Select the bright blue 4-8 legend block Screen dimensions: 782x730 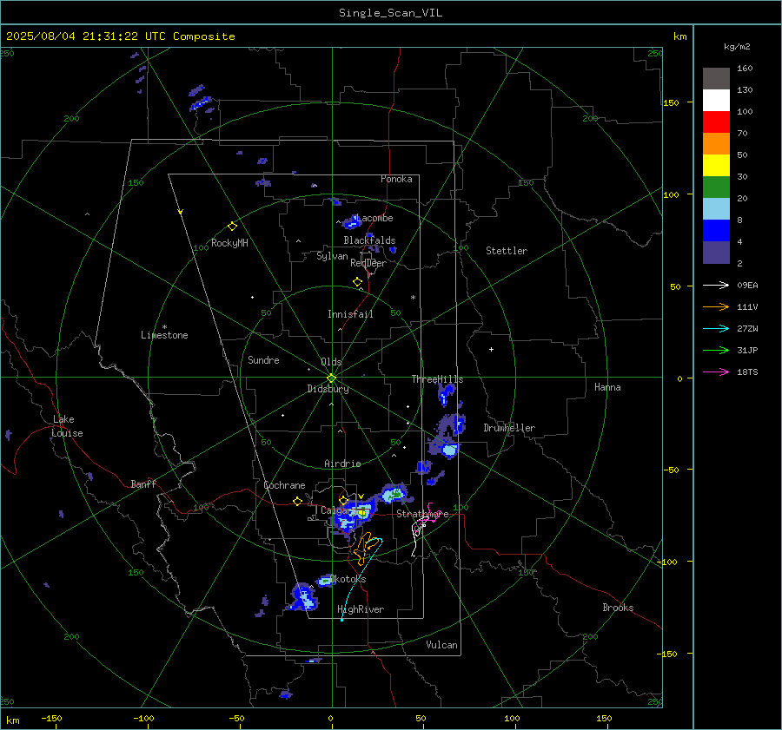click(716, 231)
